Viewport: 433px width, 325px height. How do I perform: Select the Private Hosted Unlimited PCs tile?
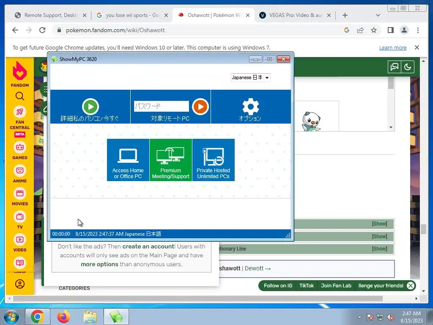click(214, 160)
